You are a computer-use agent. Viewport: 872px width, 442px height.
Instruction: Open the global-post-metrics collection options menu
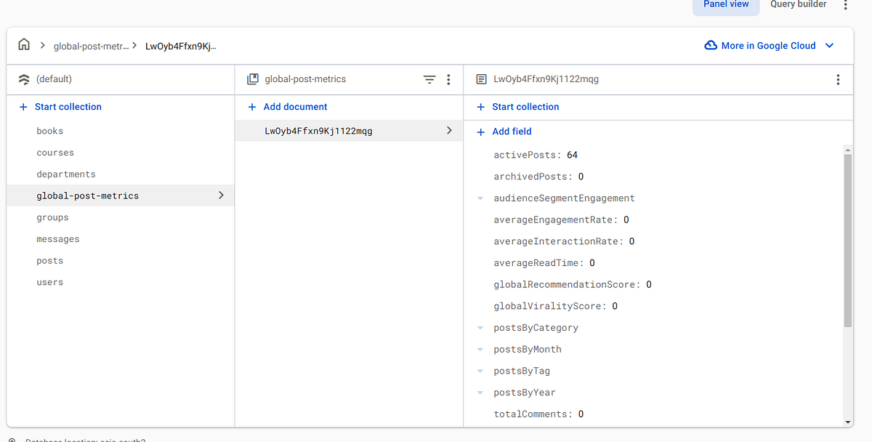[448, 79]
